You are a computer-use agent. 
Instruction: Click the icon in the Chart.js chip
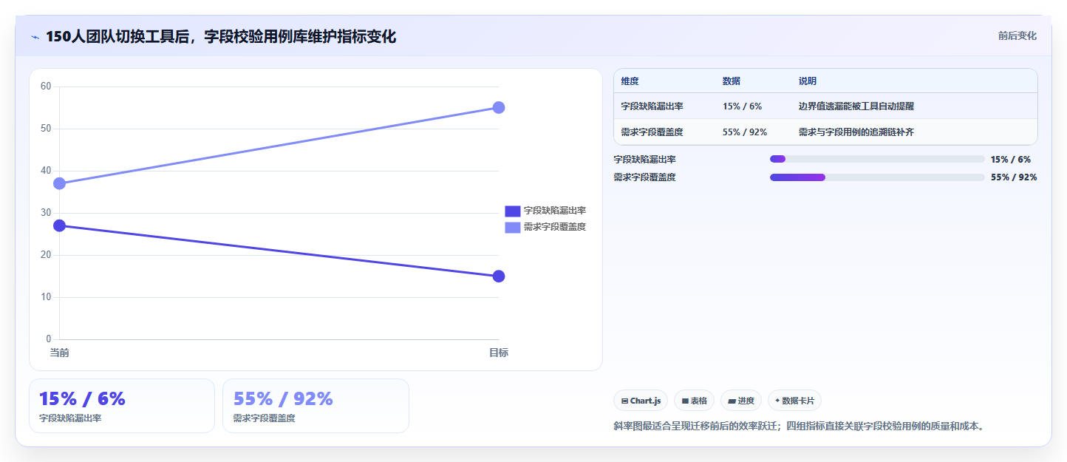click(624, 401)
